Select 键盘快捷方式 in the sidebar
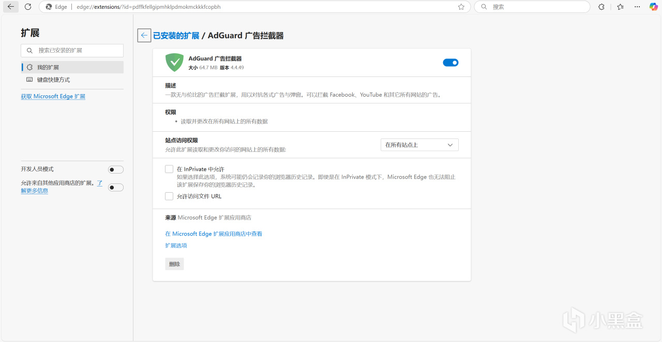This screenshot has width=662, height=342. coord(72,80)
